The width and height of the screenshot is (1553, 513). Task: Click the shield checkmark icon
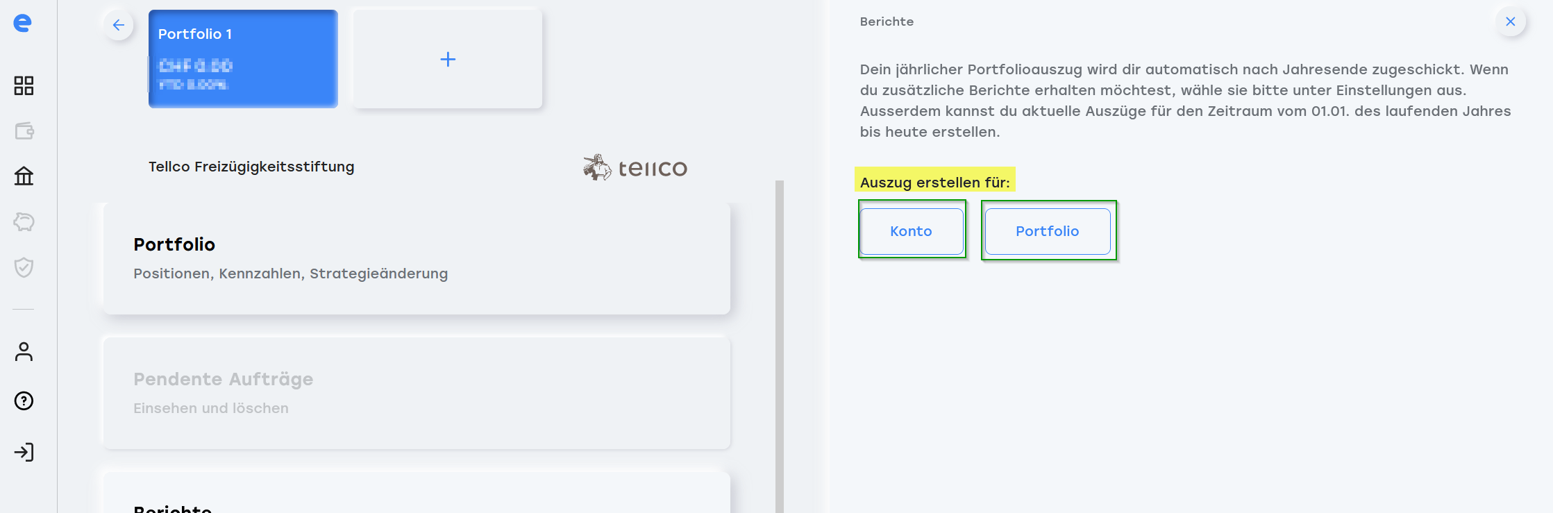[x=24, y=267]
